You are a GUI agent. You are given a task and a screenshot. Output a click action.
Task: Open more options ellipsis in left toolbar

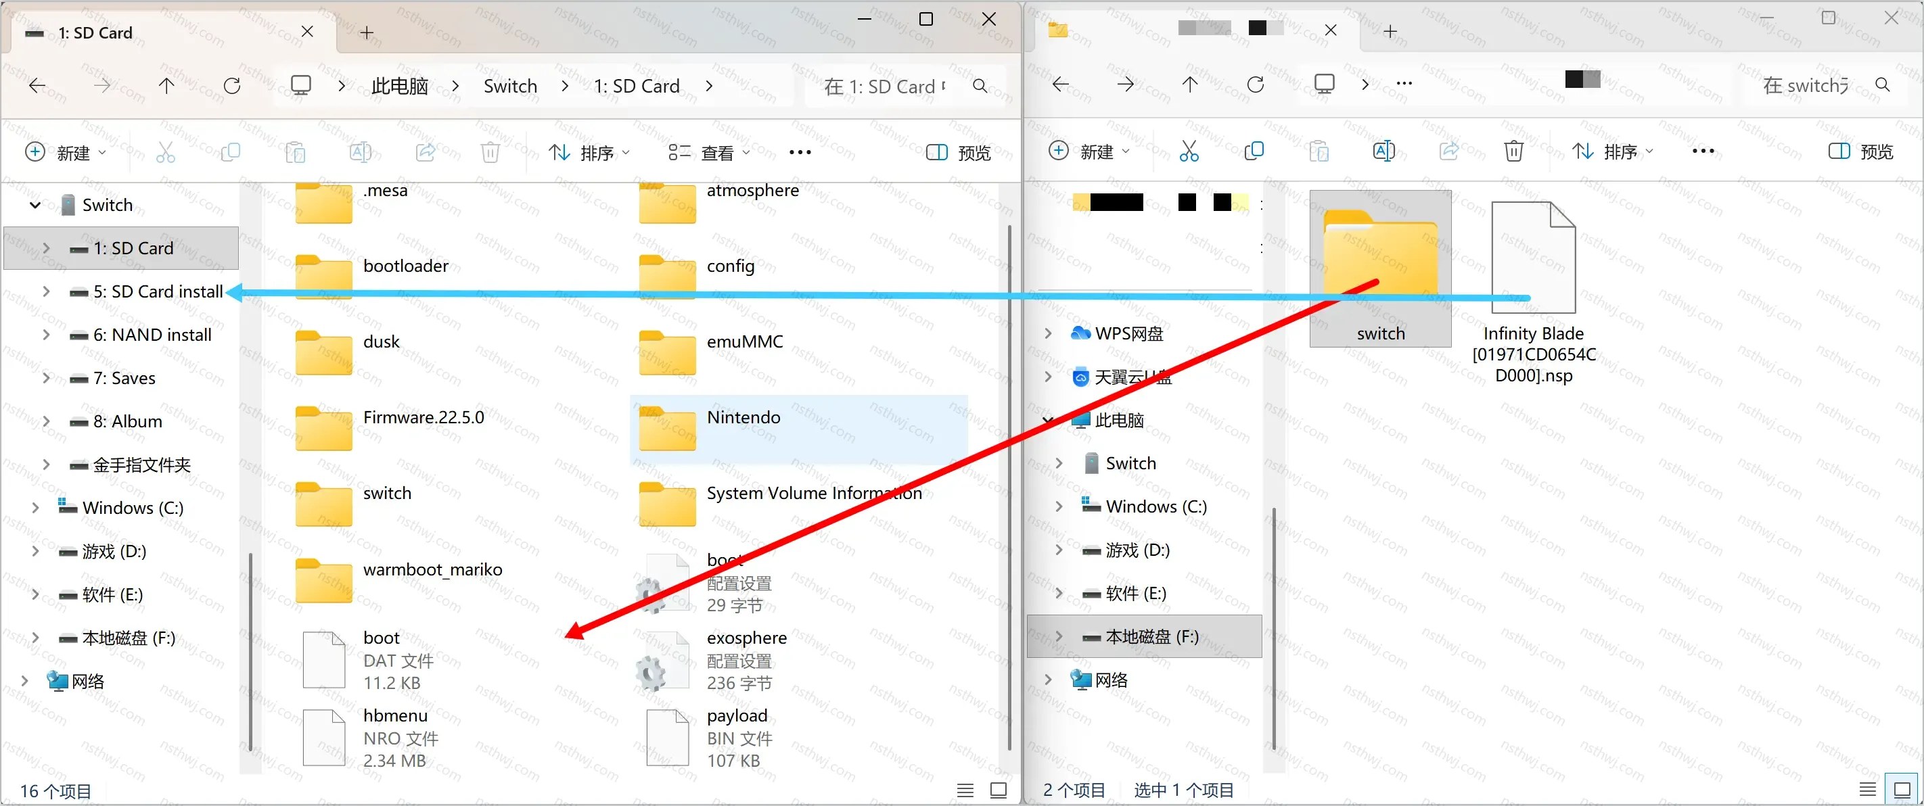[800, 153]
